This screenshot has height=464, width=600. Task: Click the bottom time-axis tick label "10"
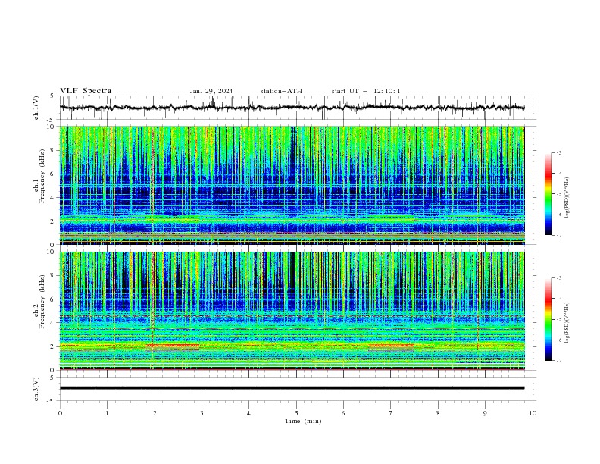[533, 413]
